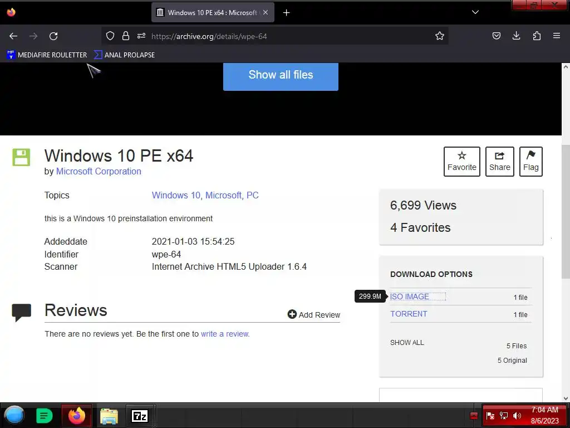
Task: Open the write a review link
Action: (x=225, y=334)
